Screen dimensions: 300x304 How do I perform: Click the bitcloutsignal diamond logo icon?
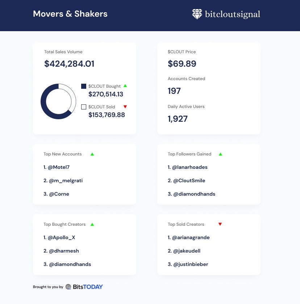(197, 14)
